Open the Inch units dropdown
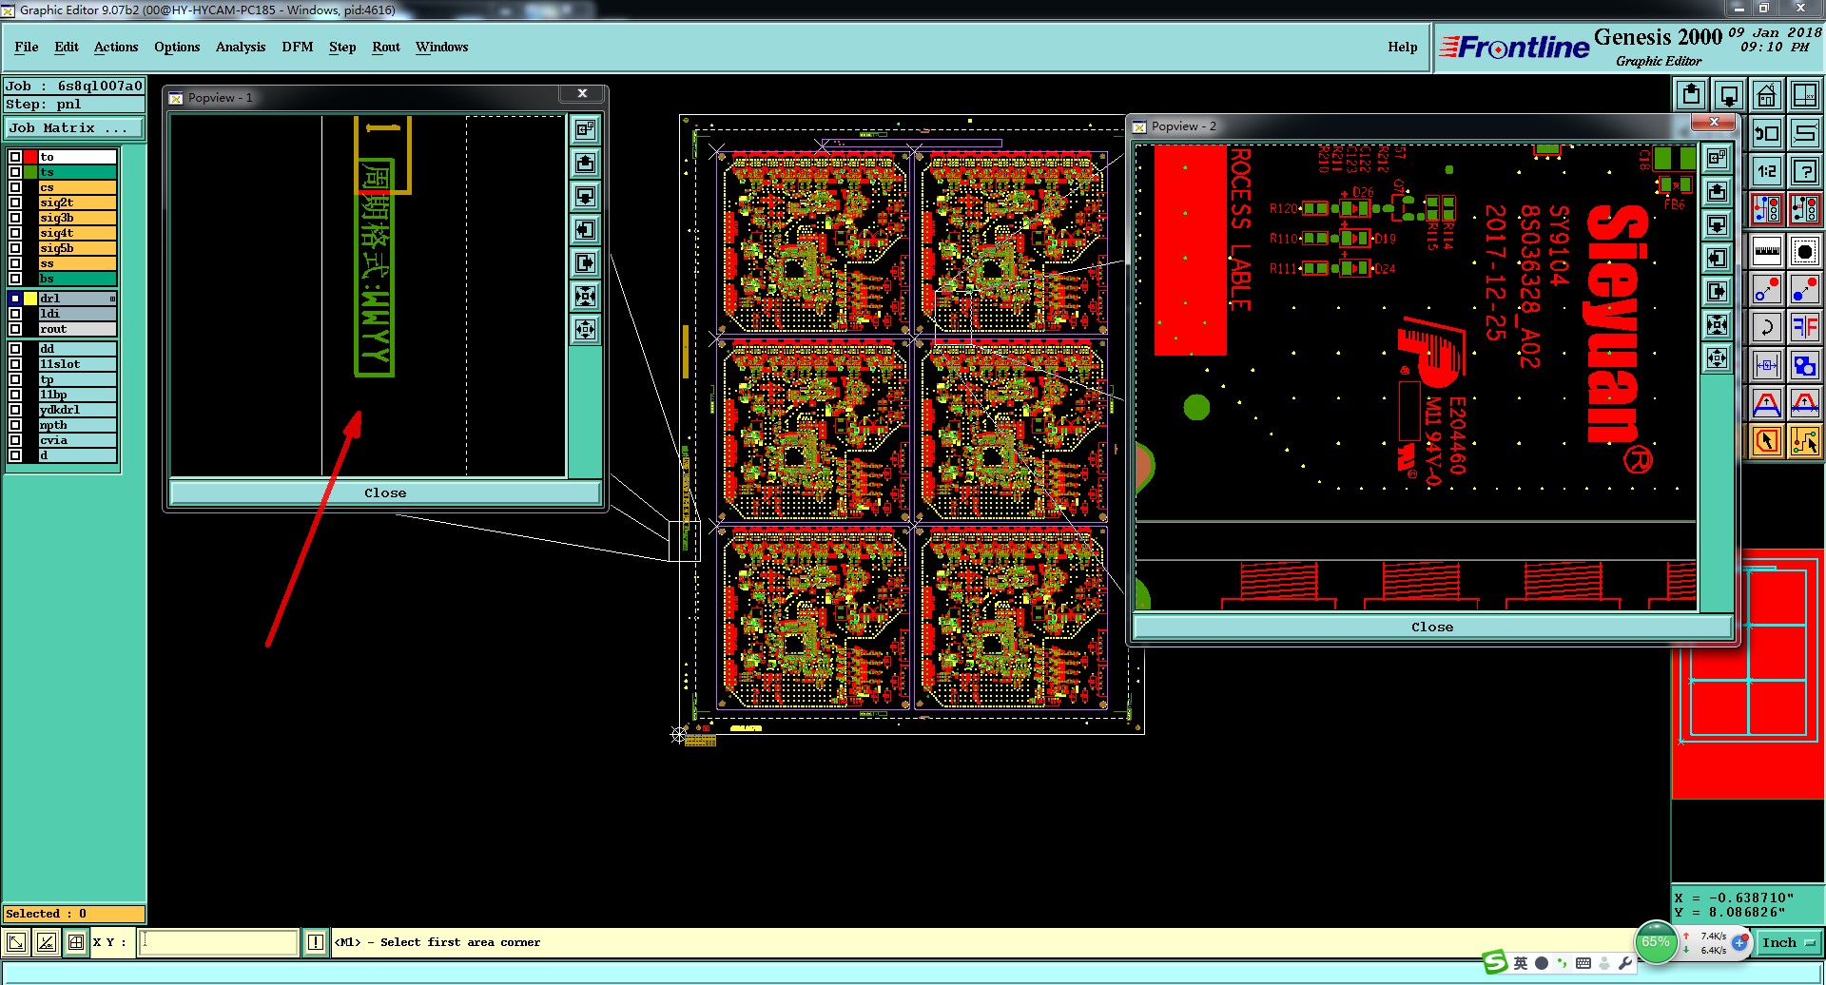 click(x=1788, y=943)
